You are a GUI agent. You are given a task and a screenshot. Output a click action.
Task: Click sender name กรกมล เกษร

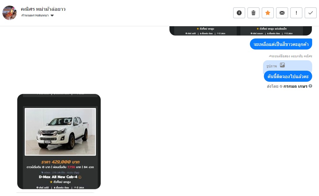click(x=295, y=86)
